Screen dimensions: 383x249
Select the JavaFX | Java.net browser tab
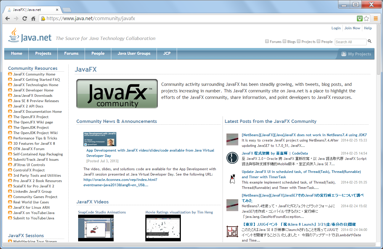pyautogui.click(x=33, y=10)
